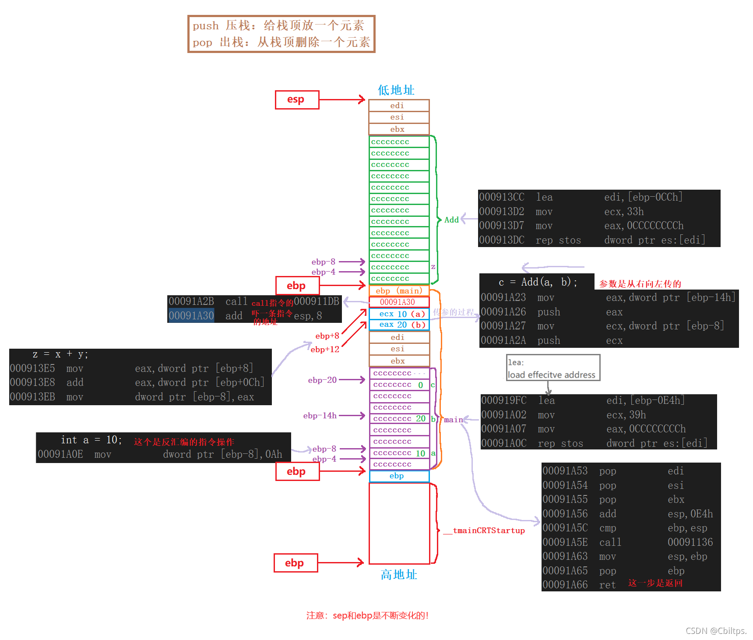This screenshot has height=640, width=753.
Task: Click the 'cccccccc 10' stack cell for a
Action: (x=399, y=453)
